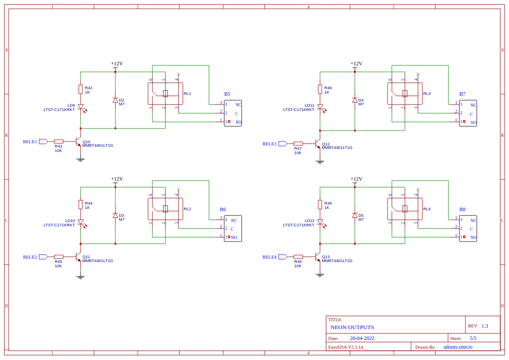
Task: Select the RL1 relay symbol
Action: pos(165,94)
